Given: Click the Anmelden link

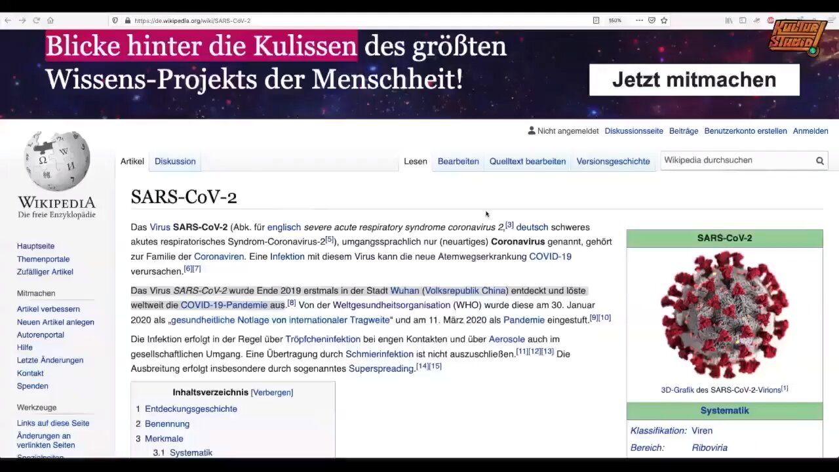Looking at the screenshot, I should click(x=811, y=131).
